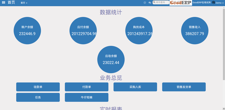Click the 业务总览 section heading
Image resolution: width=225 pixels, height=110 pixels.
[111, 78]
